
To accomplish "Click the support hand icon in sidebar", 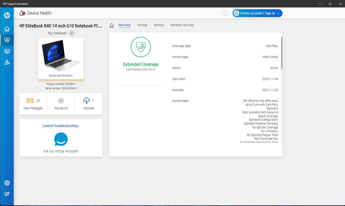I will tap(7, 62).
